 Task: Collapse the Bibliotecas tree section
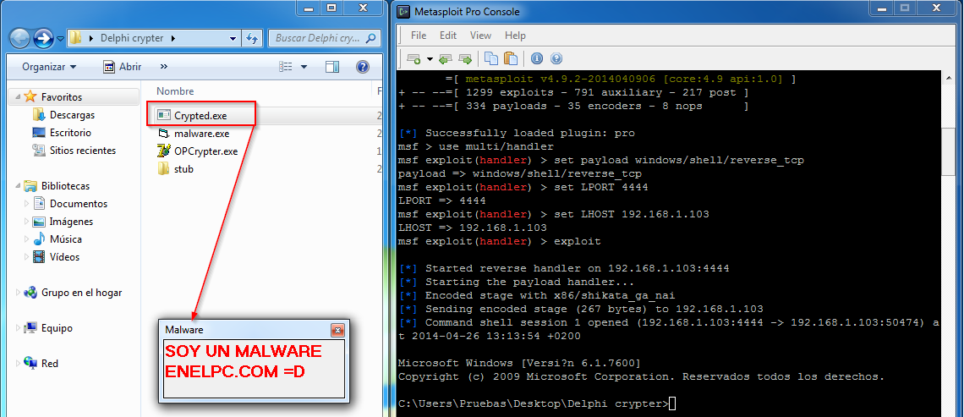pyautogui.click(x=17, y=186)
